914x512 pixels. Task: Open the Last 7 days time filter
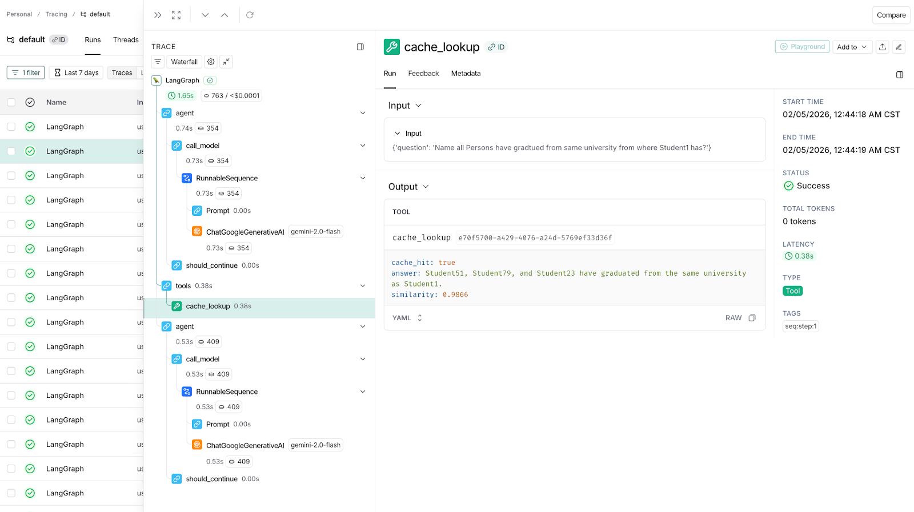coord(76,72)
